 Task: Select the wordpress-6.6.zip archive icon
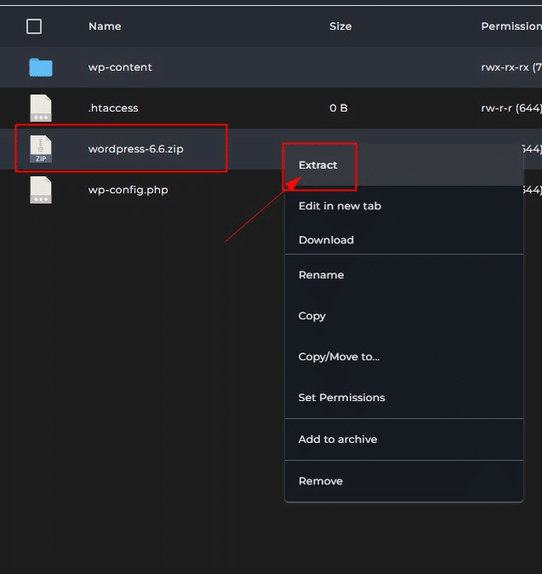point(41,149)
